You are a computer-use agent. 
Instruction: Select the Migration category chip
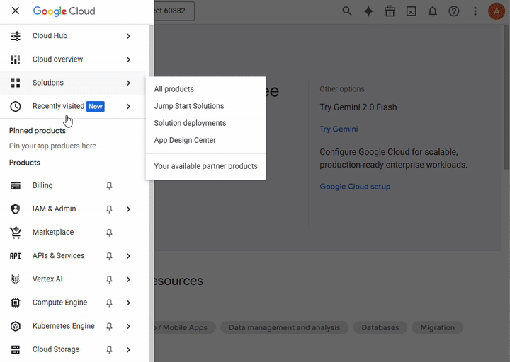pyautogui.click(x=438, y=327)
